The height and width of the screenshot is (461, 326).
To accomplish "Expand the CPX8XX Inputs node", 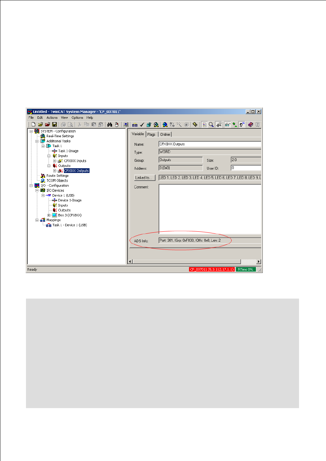I will (x=54, y=161).
